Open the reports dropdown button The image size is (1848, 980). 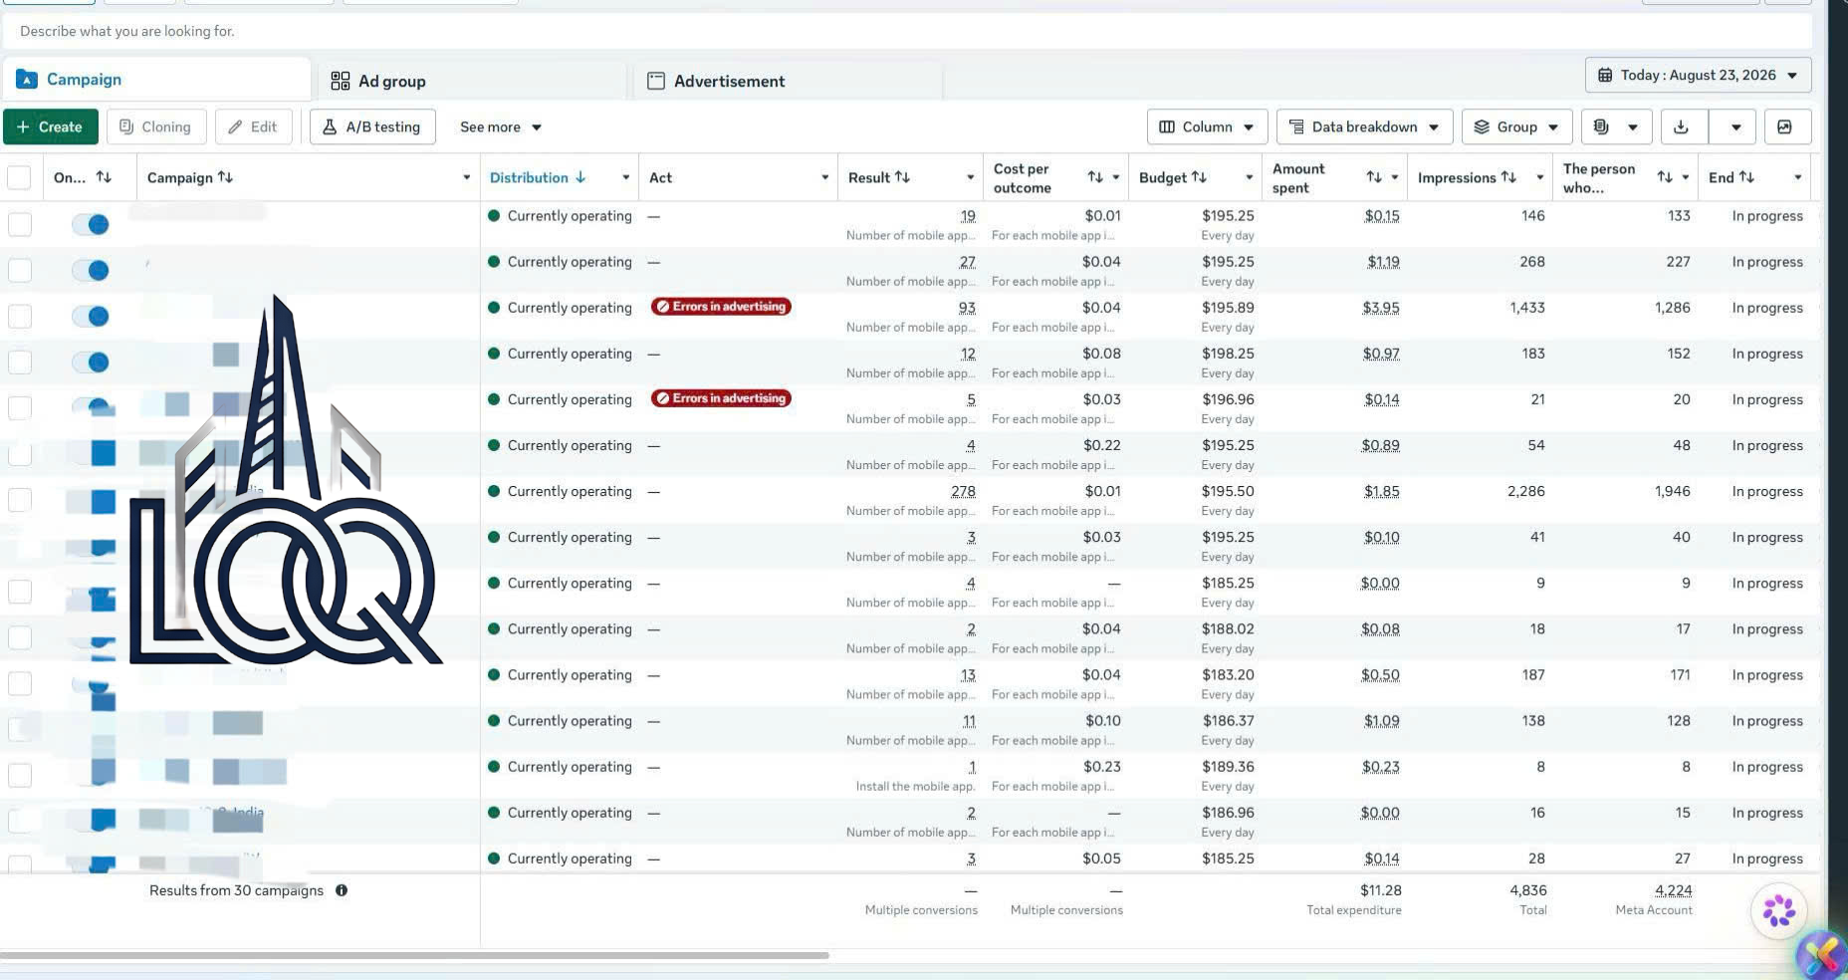click(1616, 126)
